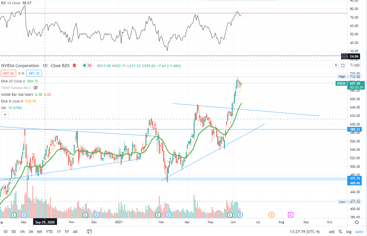Click the plus crosshair button at 24.04
The width and height of the screenshot is (367, 236).
[x=344, y=56]
